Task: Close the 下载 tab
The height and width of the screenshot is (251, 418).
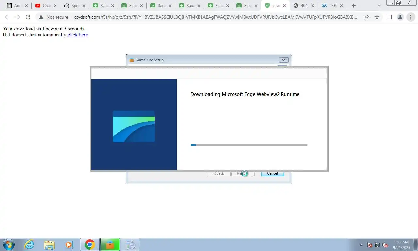Action: [342, 6]
